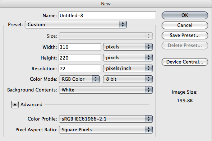Click the Preset dropdown stepper arrows
This screenshot has width=212, height=141.
tap(123, 25)
